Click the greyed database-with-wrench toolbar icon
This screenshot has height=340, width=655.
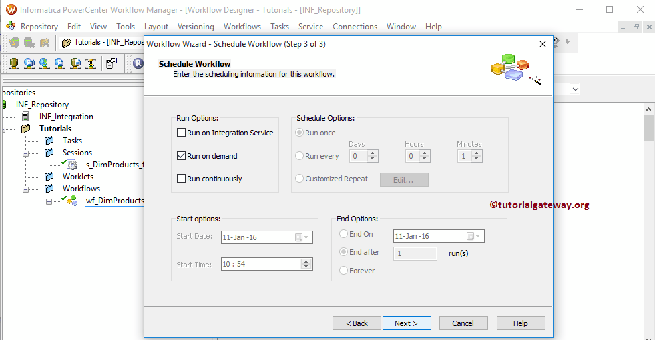[29, 42]
